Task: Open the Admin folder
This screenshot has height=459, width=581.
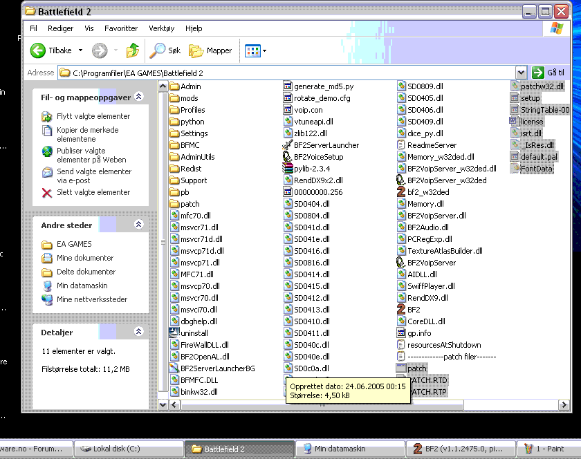Action: pos(174,86)
